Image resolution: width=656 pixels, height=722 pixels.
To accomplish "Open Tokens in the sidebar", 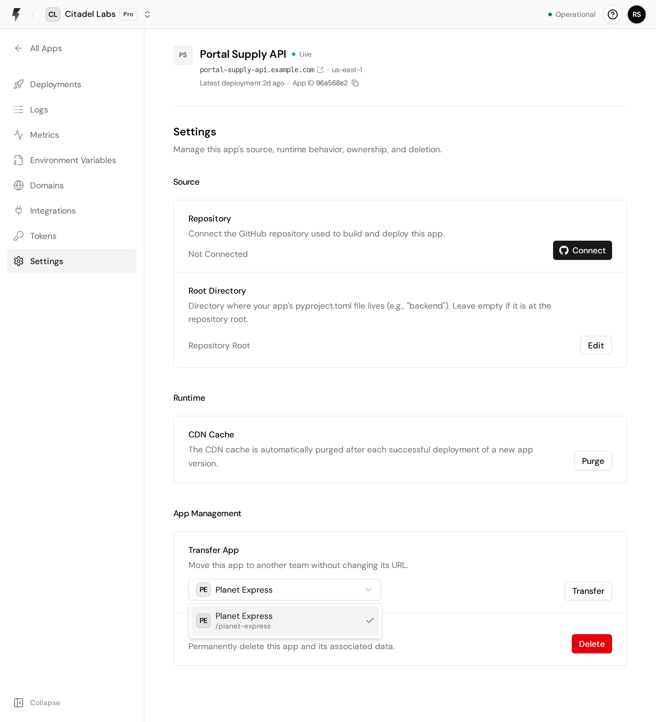I will [72, 236].
